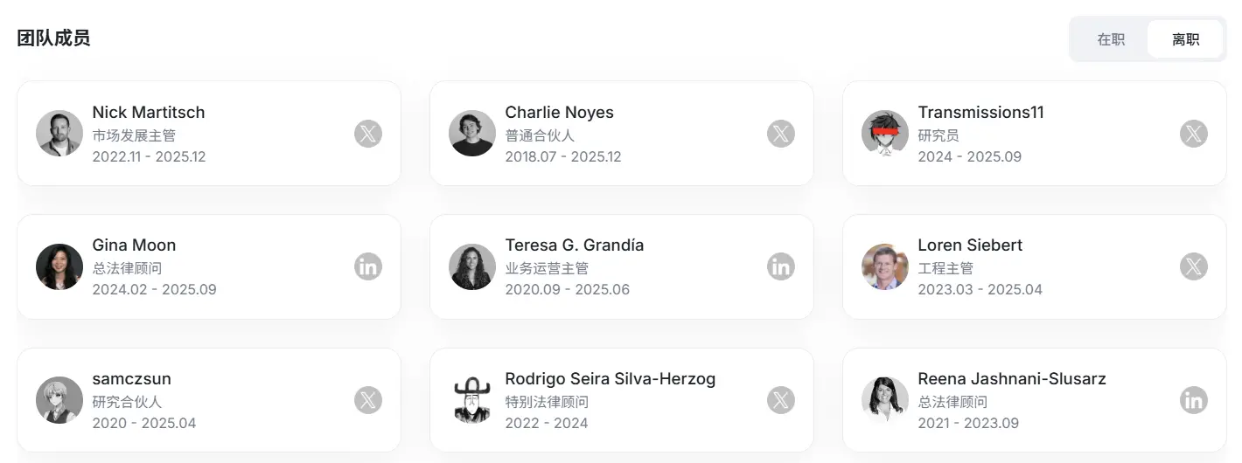Open Gina Moon's LinkedIn icon
The width and height of the screenshot is (1242, 463).
(x=368, y=266)
